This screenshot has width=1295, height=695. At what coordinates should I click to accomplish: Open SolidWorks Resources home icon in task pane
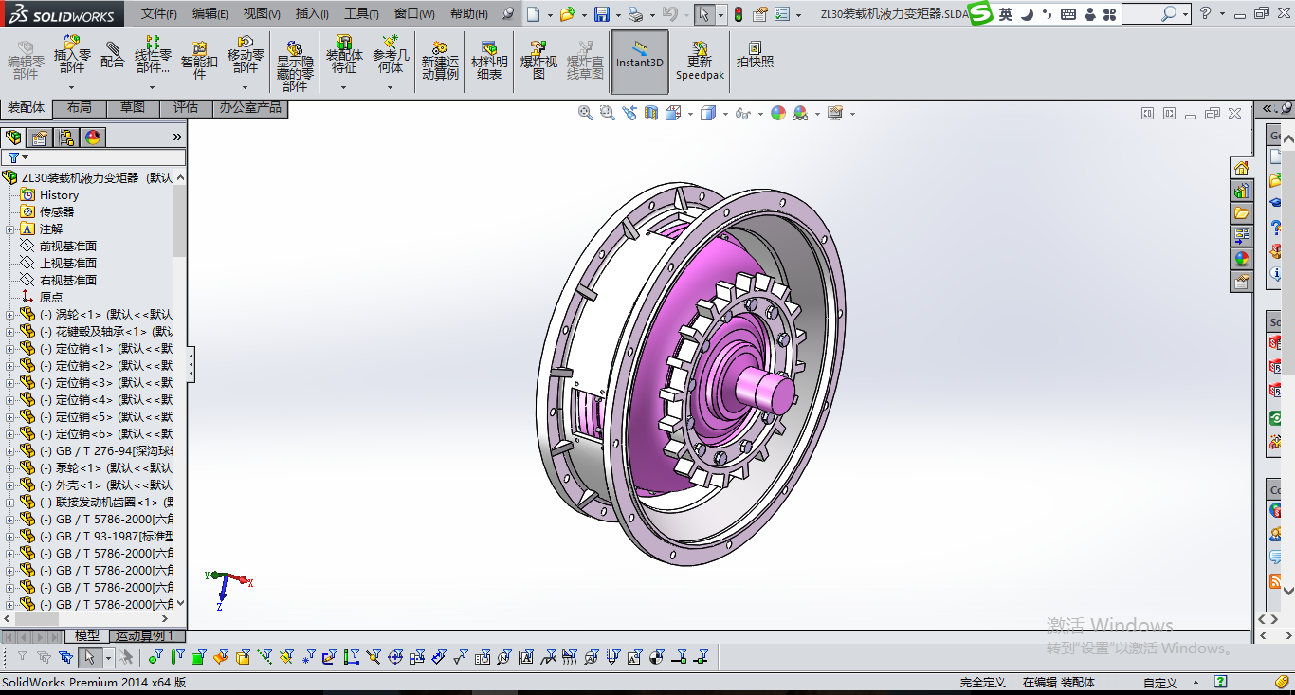1241,168
